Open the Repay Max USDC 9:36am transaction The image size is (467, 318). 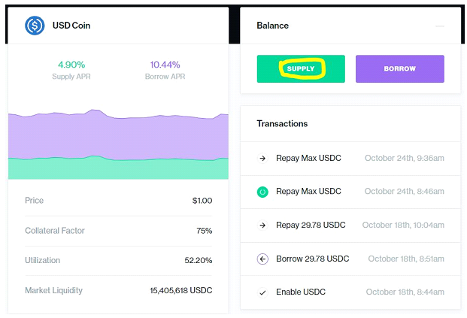(308, 159)
